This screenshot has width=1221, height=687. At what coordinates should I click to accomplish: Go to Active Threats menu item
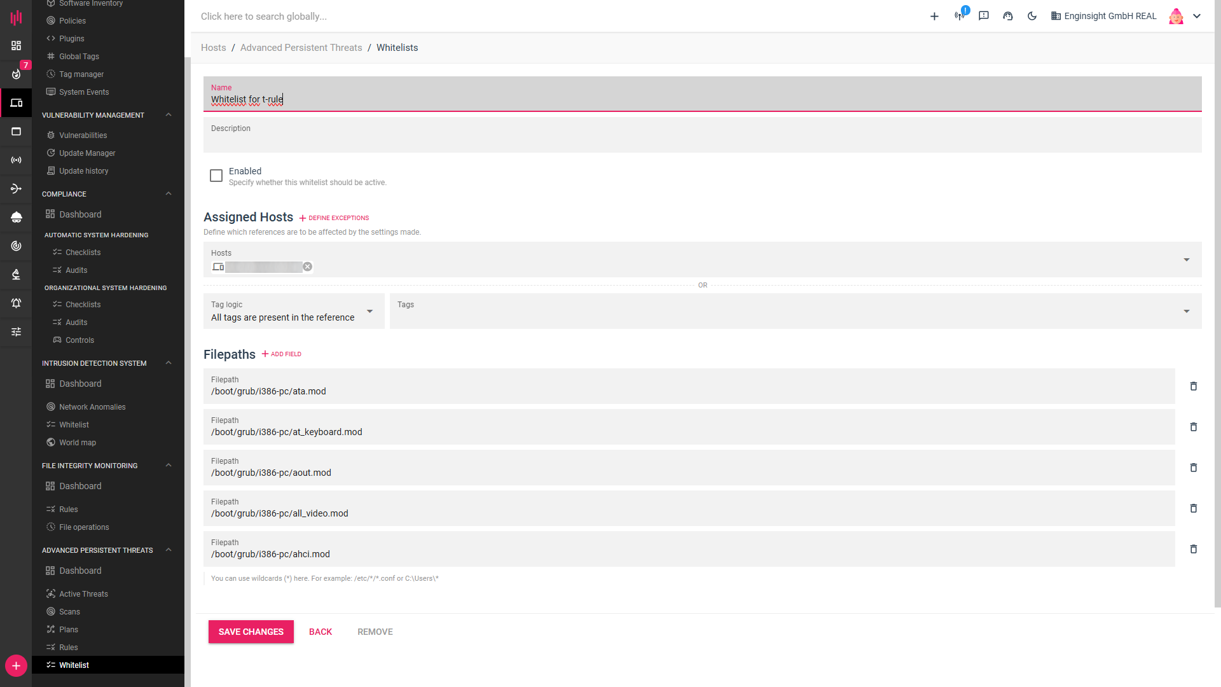(x=83, y=593)
